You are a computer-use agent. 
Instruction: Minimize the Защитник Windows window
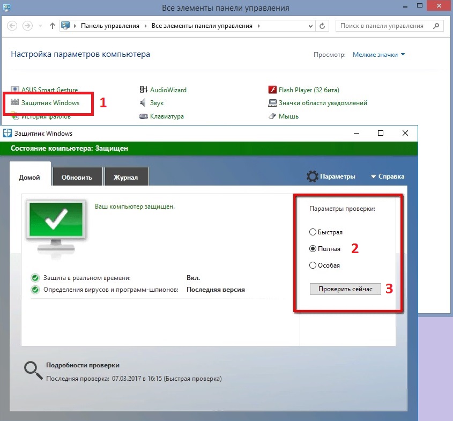(357, 133)
